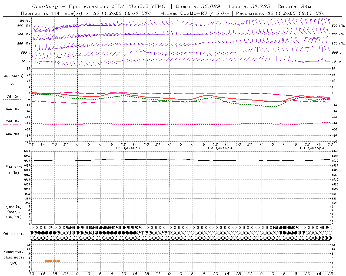The width and height of the screenshot is (346, 276).
Task: Click the "Долгота: 55.089" value
Action: click(x=198, y=6)
